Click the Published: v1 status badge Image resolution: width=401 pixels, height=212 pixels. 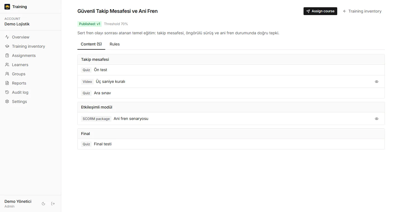(90, 24)
